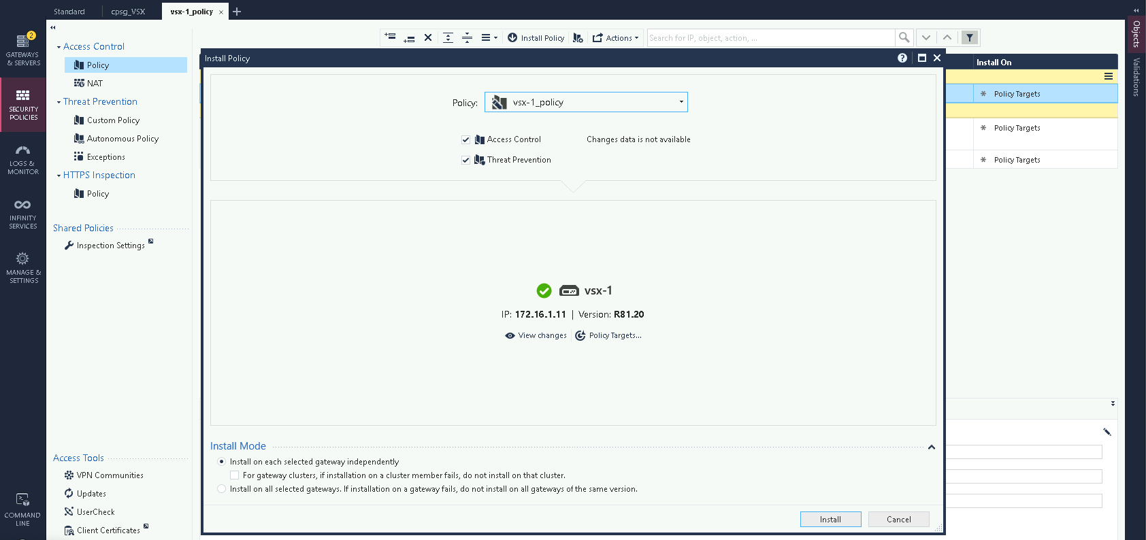
Task: Open the Command Line icon
Action: click(x=22, y=509)
